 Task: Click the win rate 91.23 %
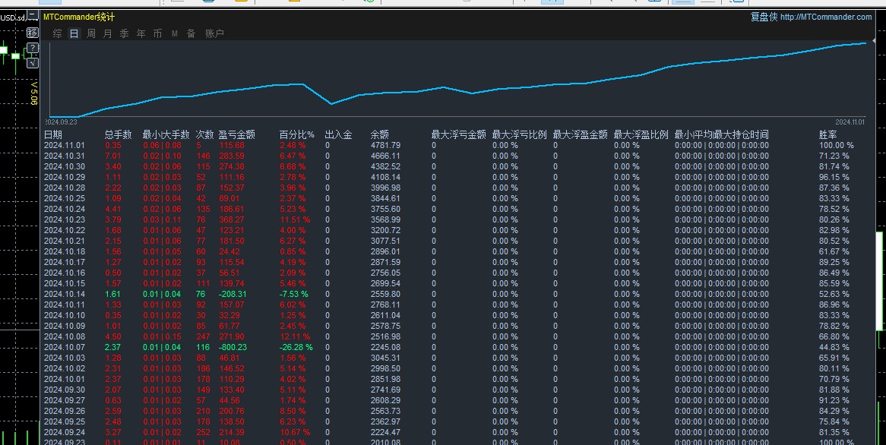click(834, 400)
